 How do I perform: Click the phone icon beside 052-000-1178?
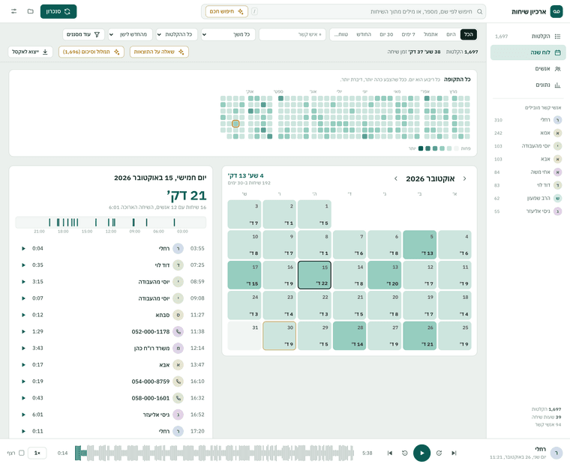(x=178, y=331)
